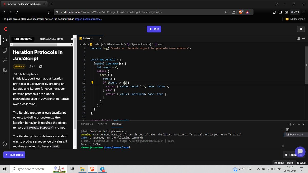Click the Reset Lab button
The width and height of the screenshot is (308, 173).
(294, 155)
